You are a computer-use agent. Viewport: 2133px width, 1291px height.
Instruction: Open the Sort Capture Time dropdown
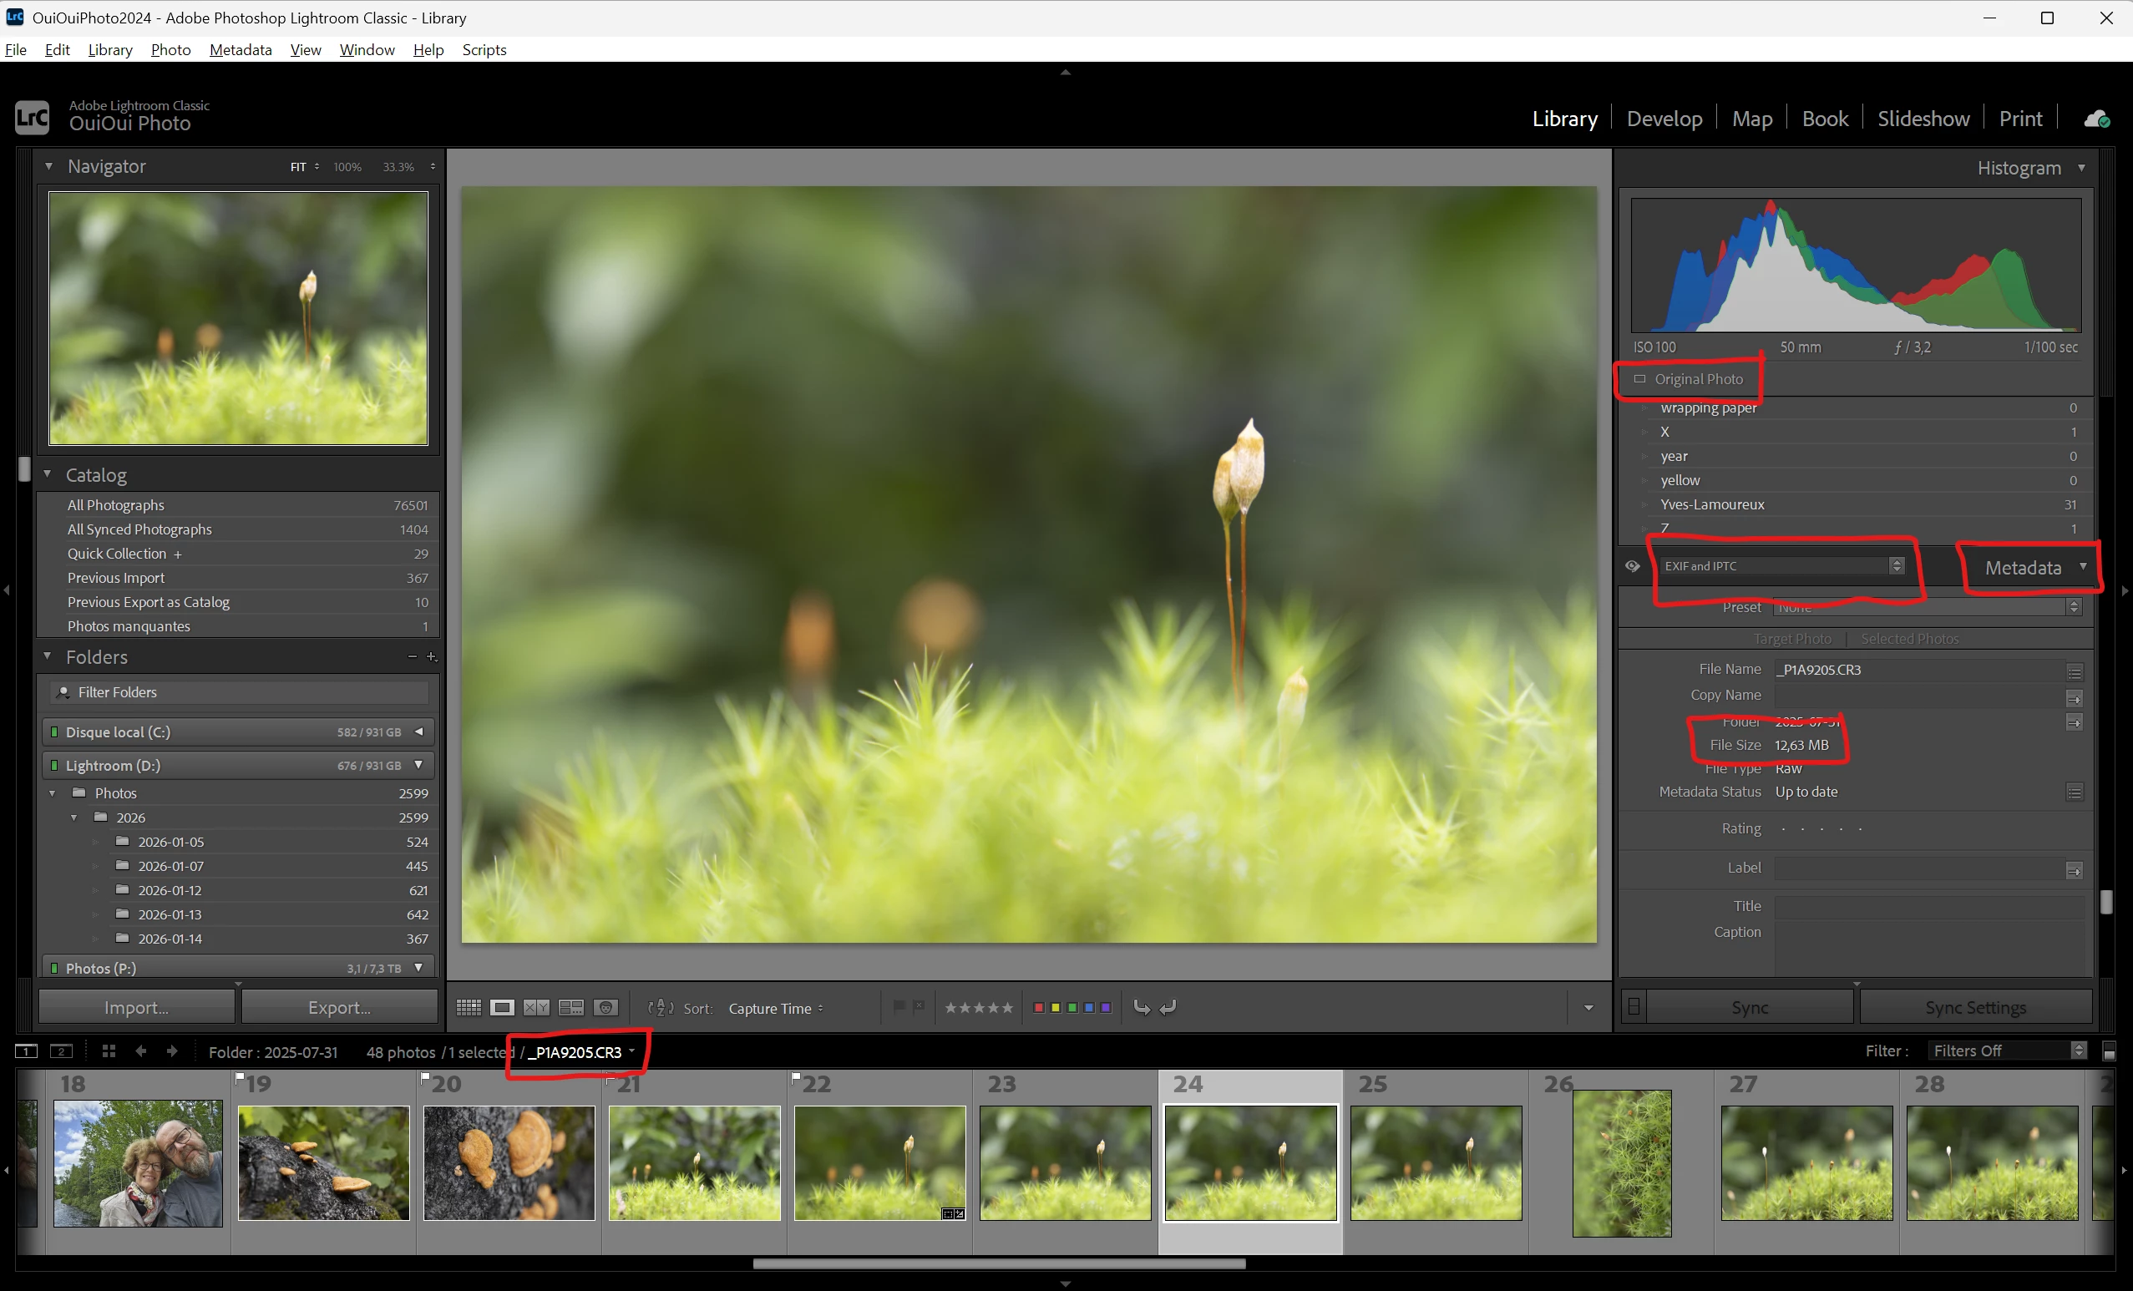(776, 1009)
